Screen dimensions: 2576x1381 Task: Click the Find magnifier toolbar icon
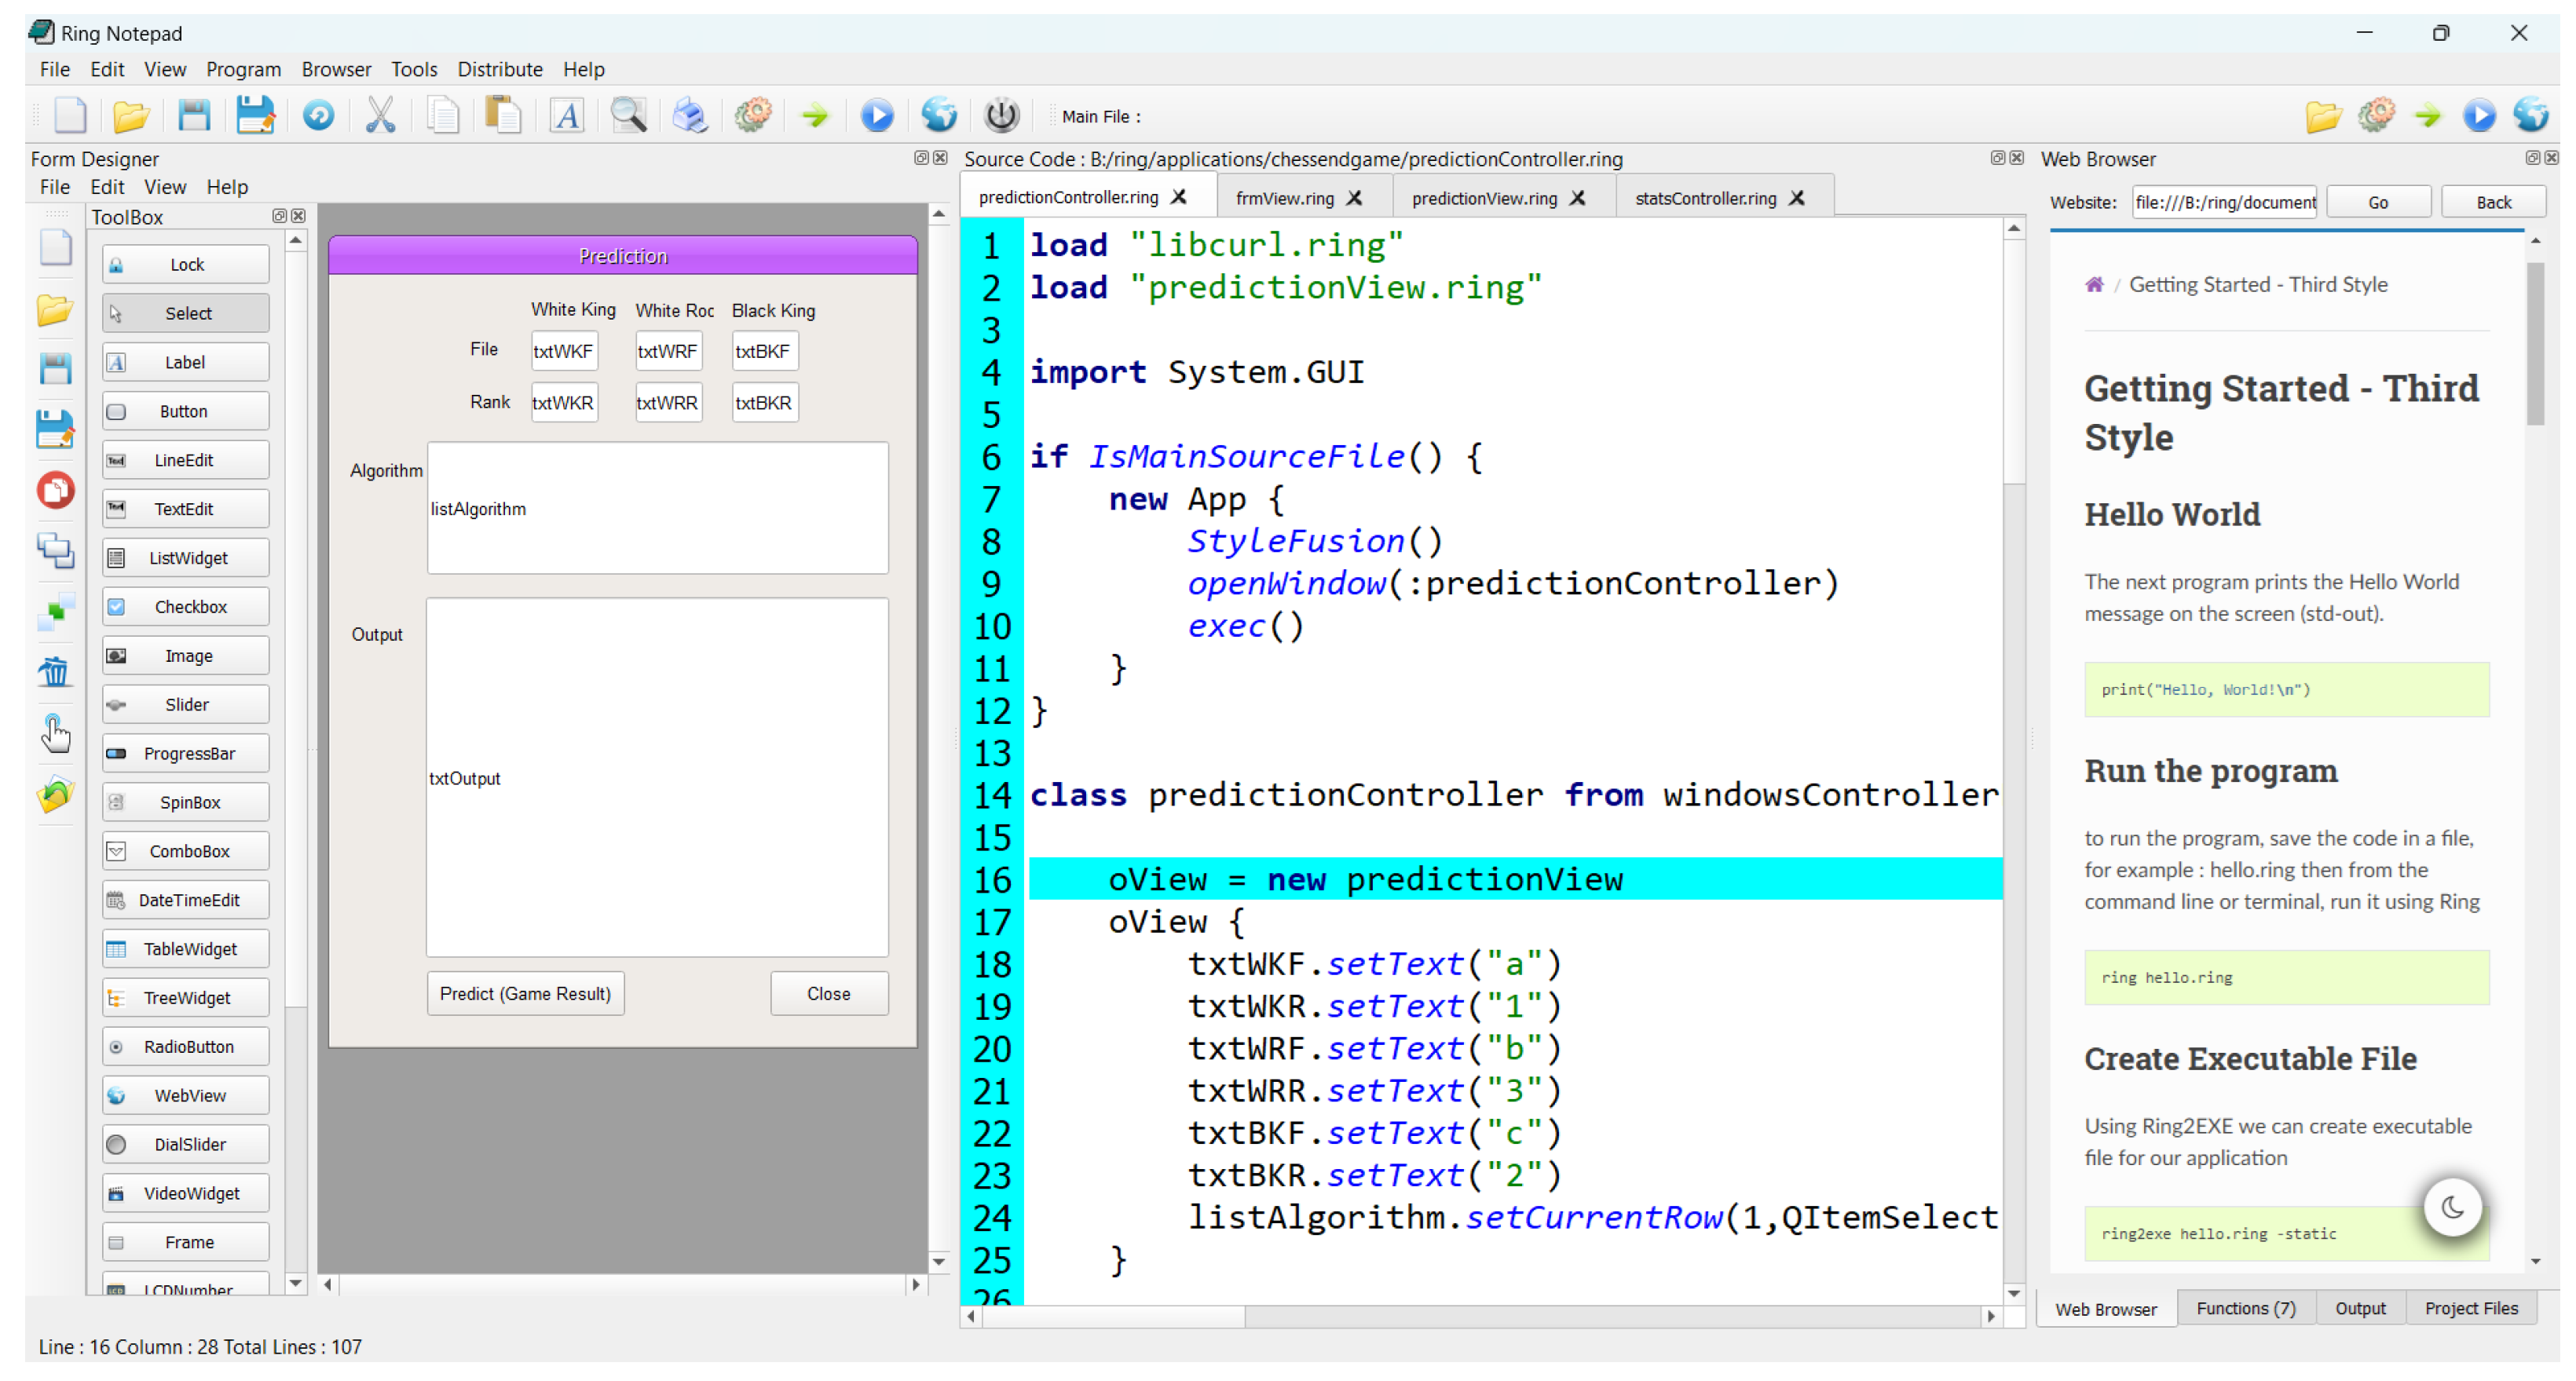tap(629, 116)
